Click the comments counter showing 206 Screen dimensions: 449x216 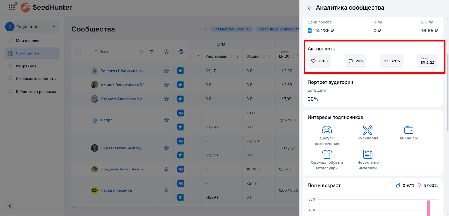coord(355,61)
